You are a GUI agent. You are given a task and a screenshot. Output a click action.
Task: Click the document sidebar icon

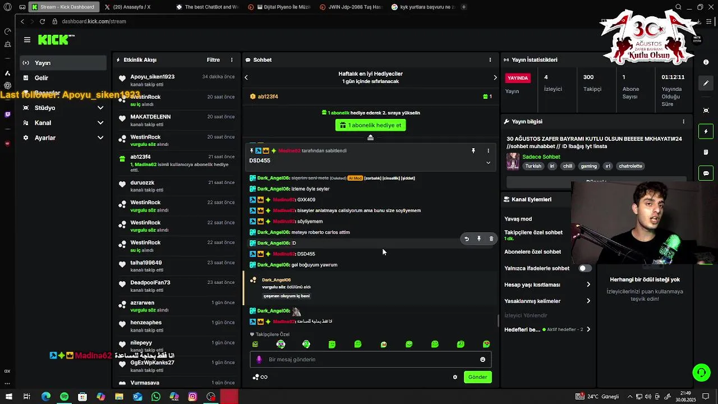pyautogui.click(x=706, y=152)
